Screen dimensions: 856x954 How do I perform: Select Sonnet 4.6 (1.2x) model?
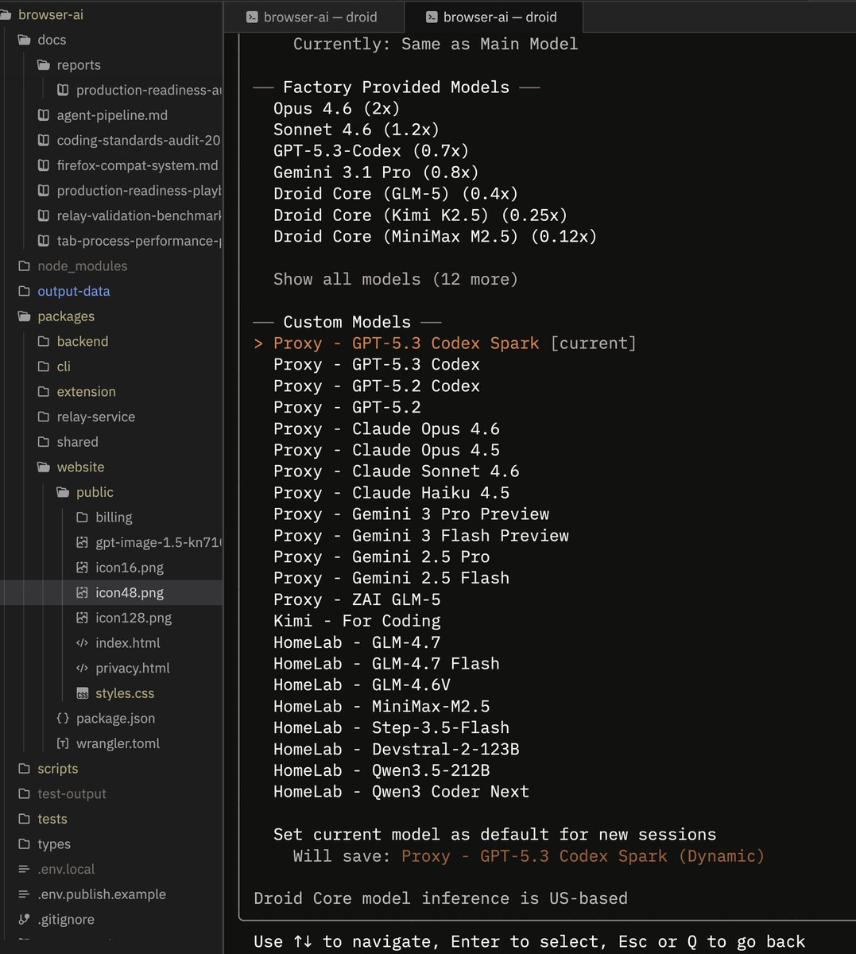point(356,130)
